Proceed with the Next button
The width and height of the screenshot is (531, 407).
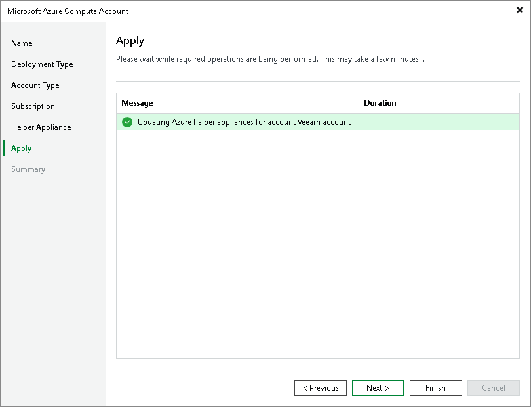[378, 388]
